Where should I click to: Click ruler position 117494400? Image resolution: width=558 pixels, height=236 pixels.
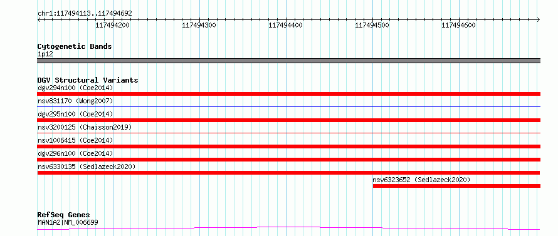click(x=285, y=25)
